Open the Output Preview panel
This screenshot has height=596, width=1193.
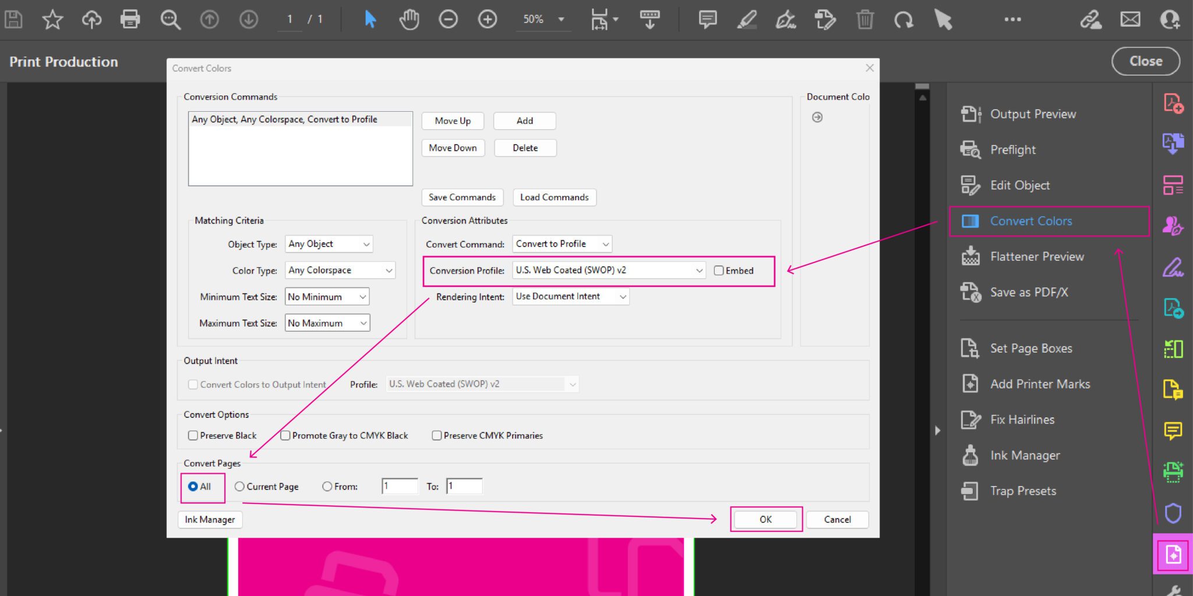tap(1033, 113)
